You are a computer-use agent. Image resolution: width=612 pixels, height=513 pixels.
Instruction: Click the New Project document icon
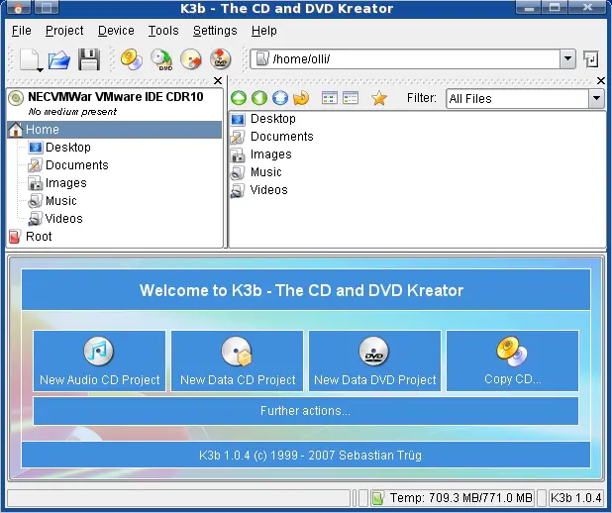tap(30, 59)
